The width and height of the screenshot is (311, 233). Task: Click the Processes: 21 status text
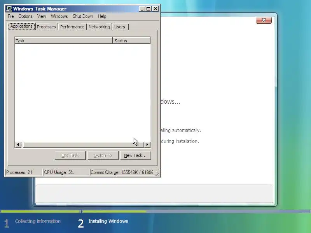[x=19, y=172]
